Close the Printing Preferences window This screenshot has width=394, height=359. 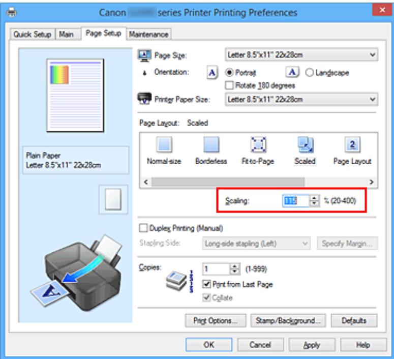click(x=382, y=10)
